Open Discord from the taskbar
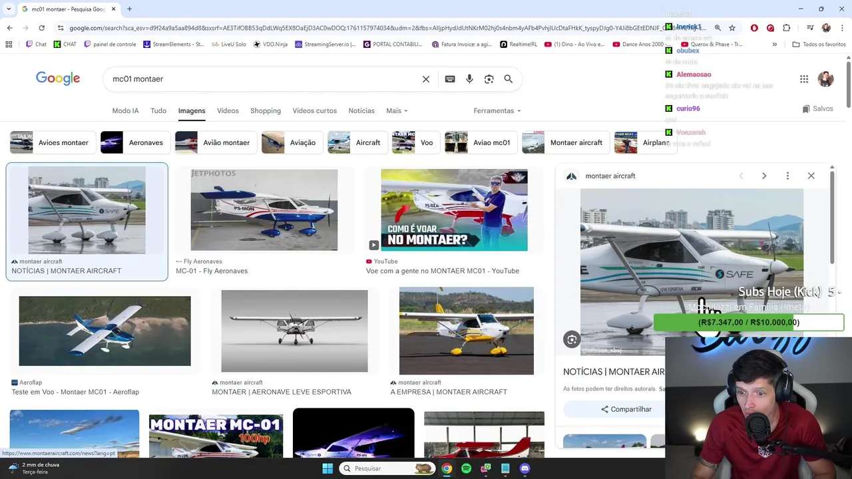The width and height of the screenshot is (852, 479). pyautogui.click(x=525, y=468)
